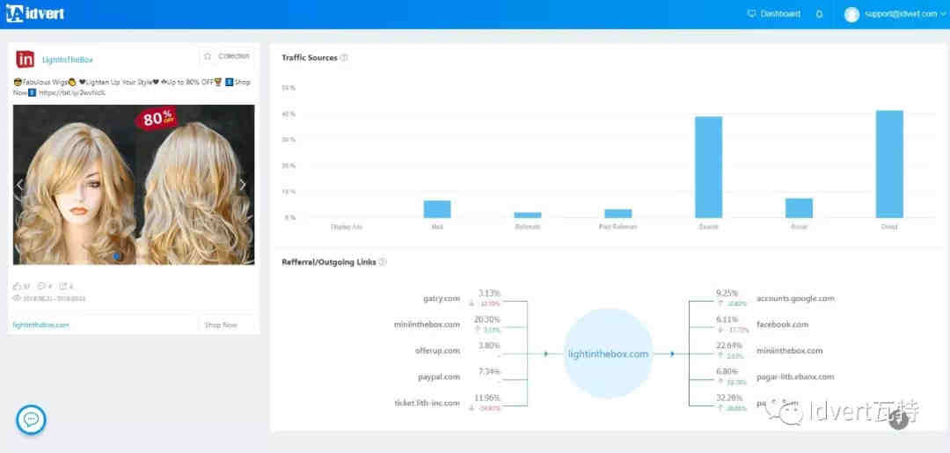
Task: Select the Mail bar in Traffic Sources
Action: click(437, 209)
